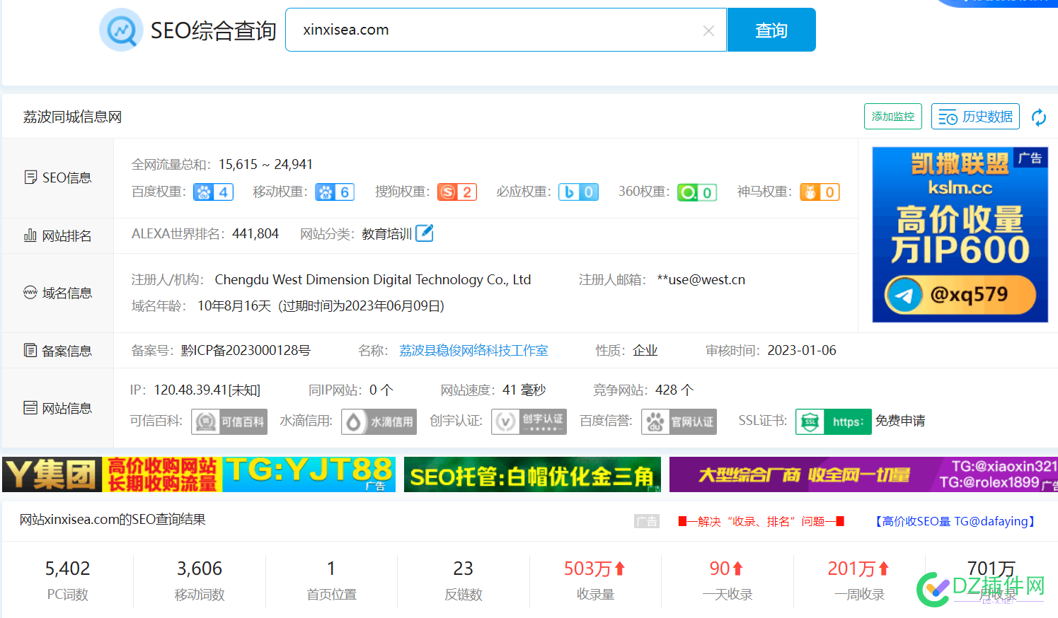This screenshot has height=618, width=1058.
Task: Click the 90 一天收录 value
Action: 727,569
